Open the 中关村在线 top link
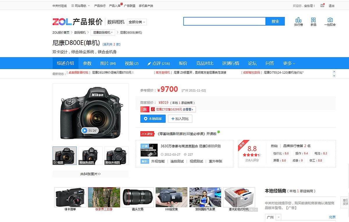The image size is (349, 222). coord(60,6)
